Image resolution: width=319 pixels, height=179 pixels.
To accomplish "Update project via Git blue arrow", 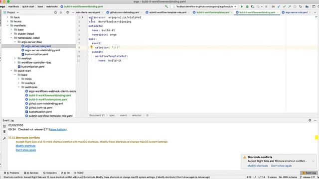I will coord(279,6).
